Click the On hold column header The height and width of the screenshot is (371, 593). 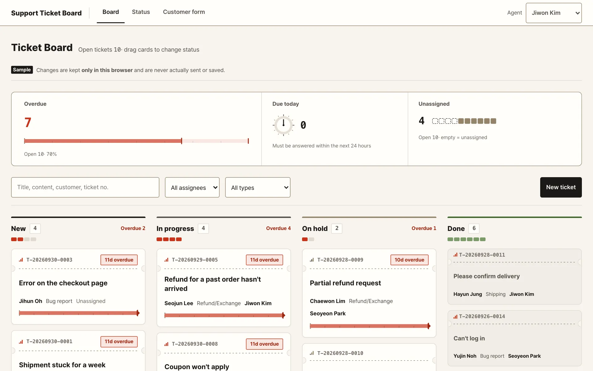[x=315, y=229]
